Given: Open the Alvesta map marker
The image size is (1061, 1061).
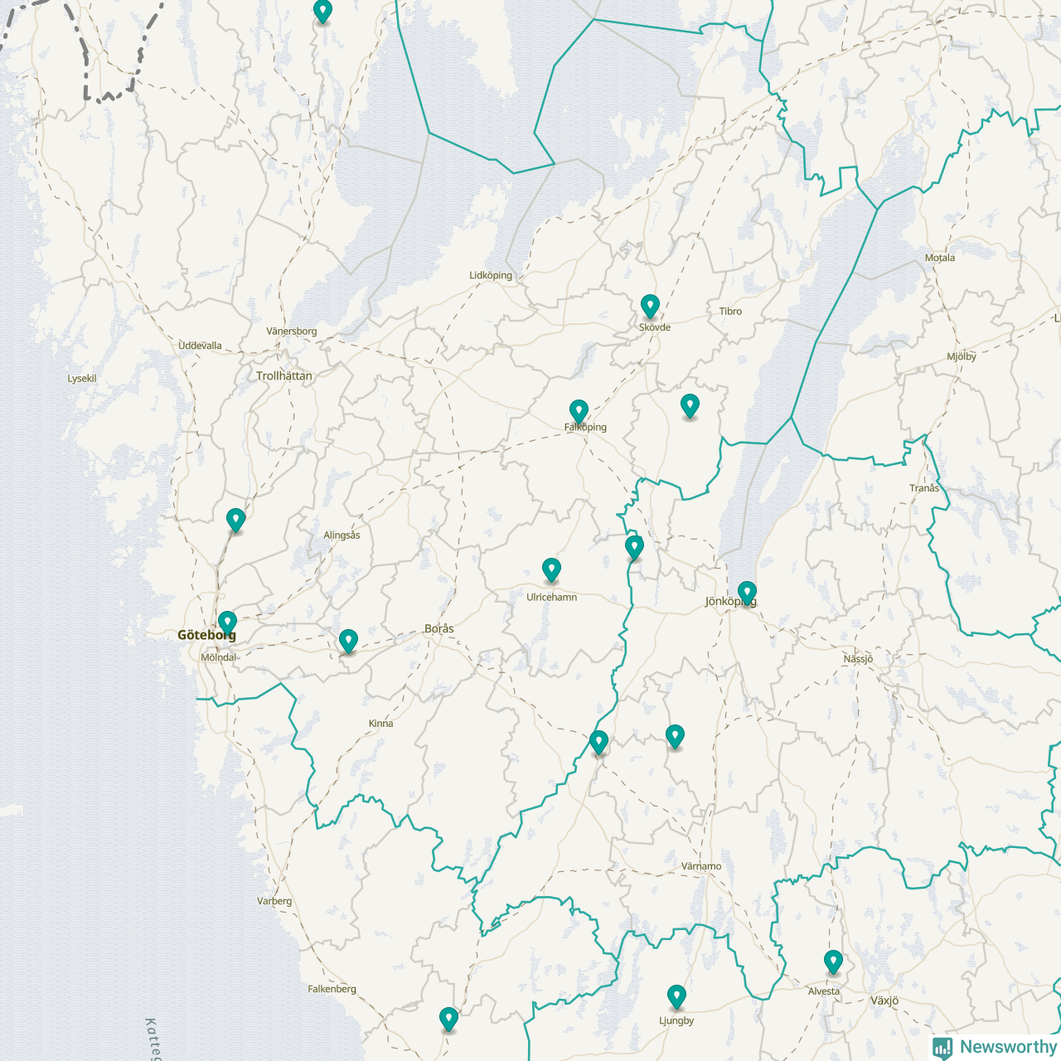Looking at the screenshot, I should coord(833,962).
